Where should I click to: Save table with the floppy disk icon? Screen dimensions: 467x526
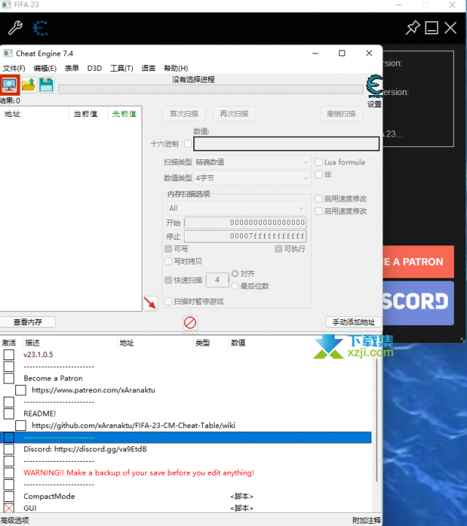click(46, 85)
